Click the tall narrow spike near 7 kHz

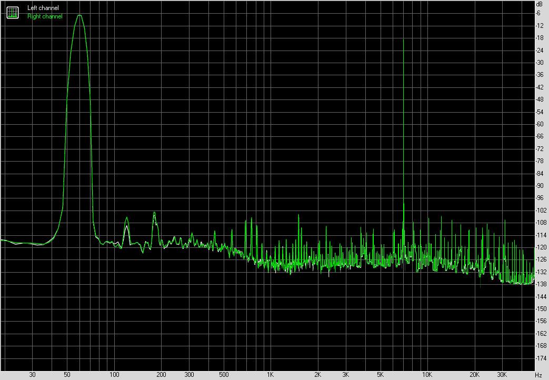tap(403, 41)
